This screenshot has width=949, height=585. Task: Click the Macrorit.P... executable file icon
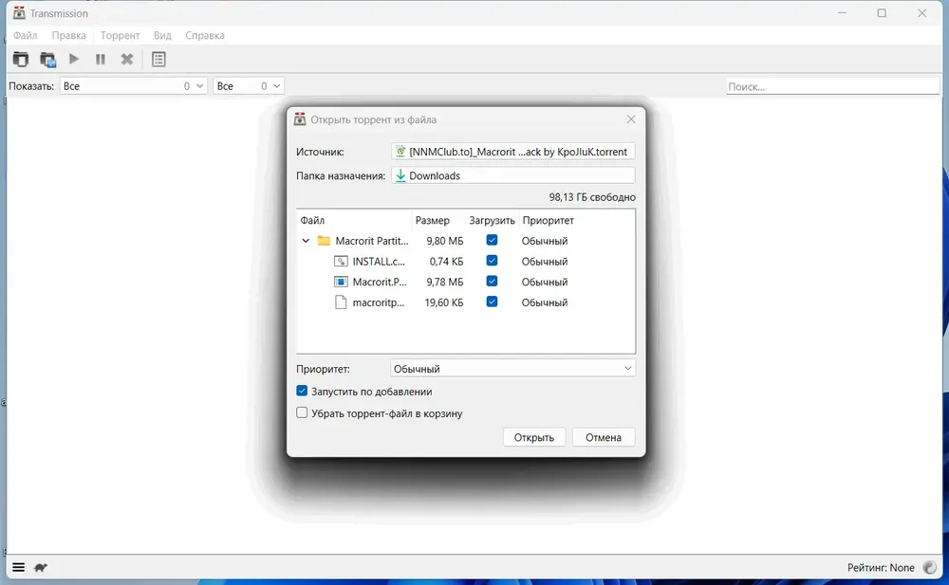(342, 282)
